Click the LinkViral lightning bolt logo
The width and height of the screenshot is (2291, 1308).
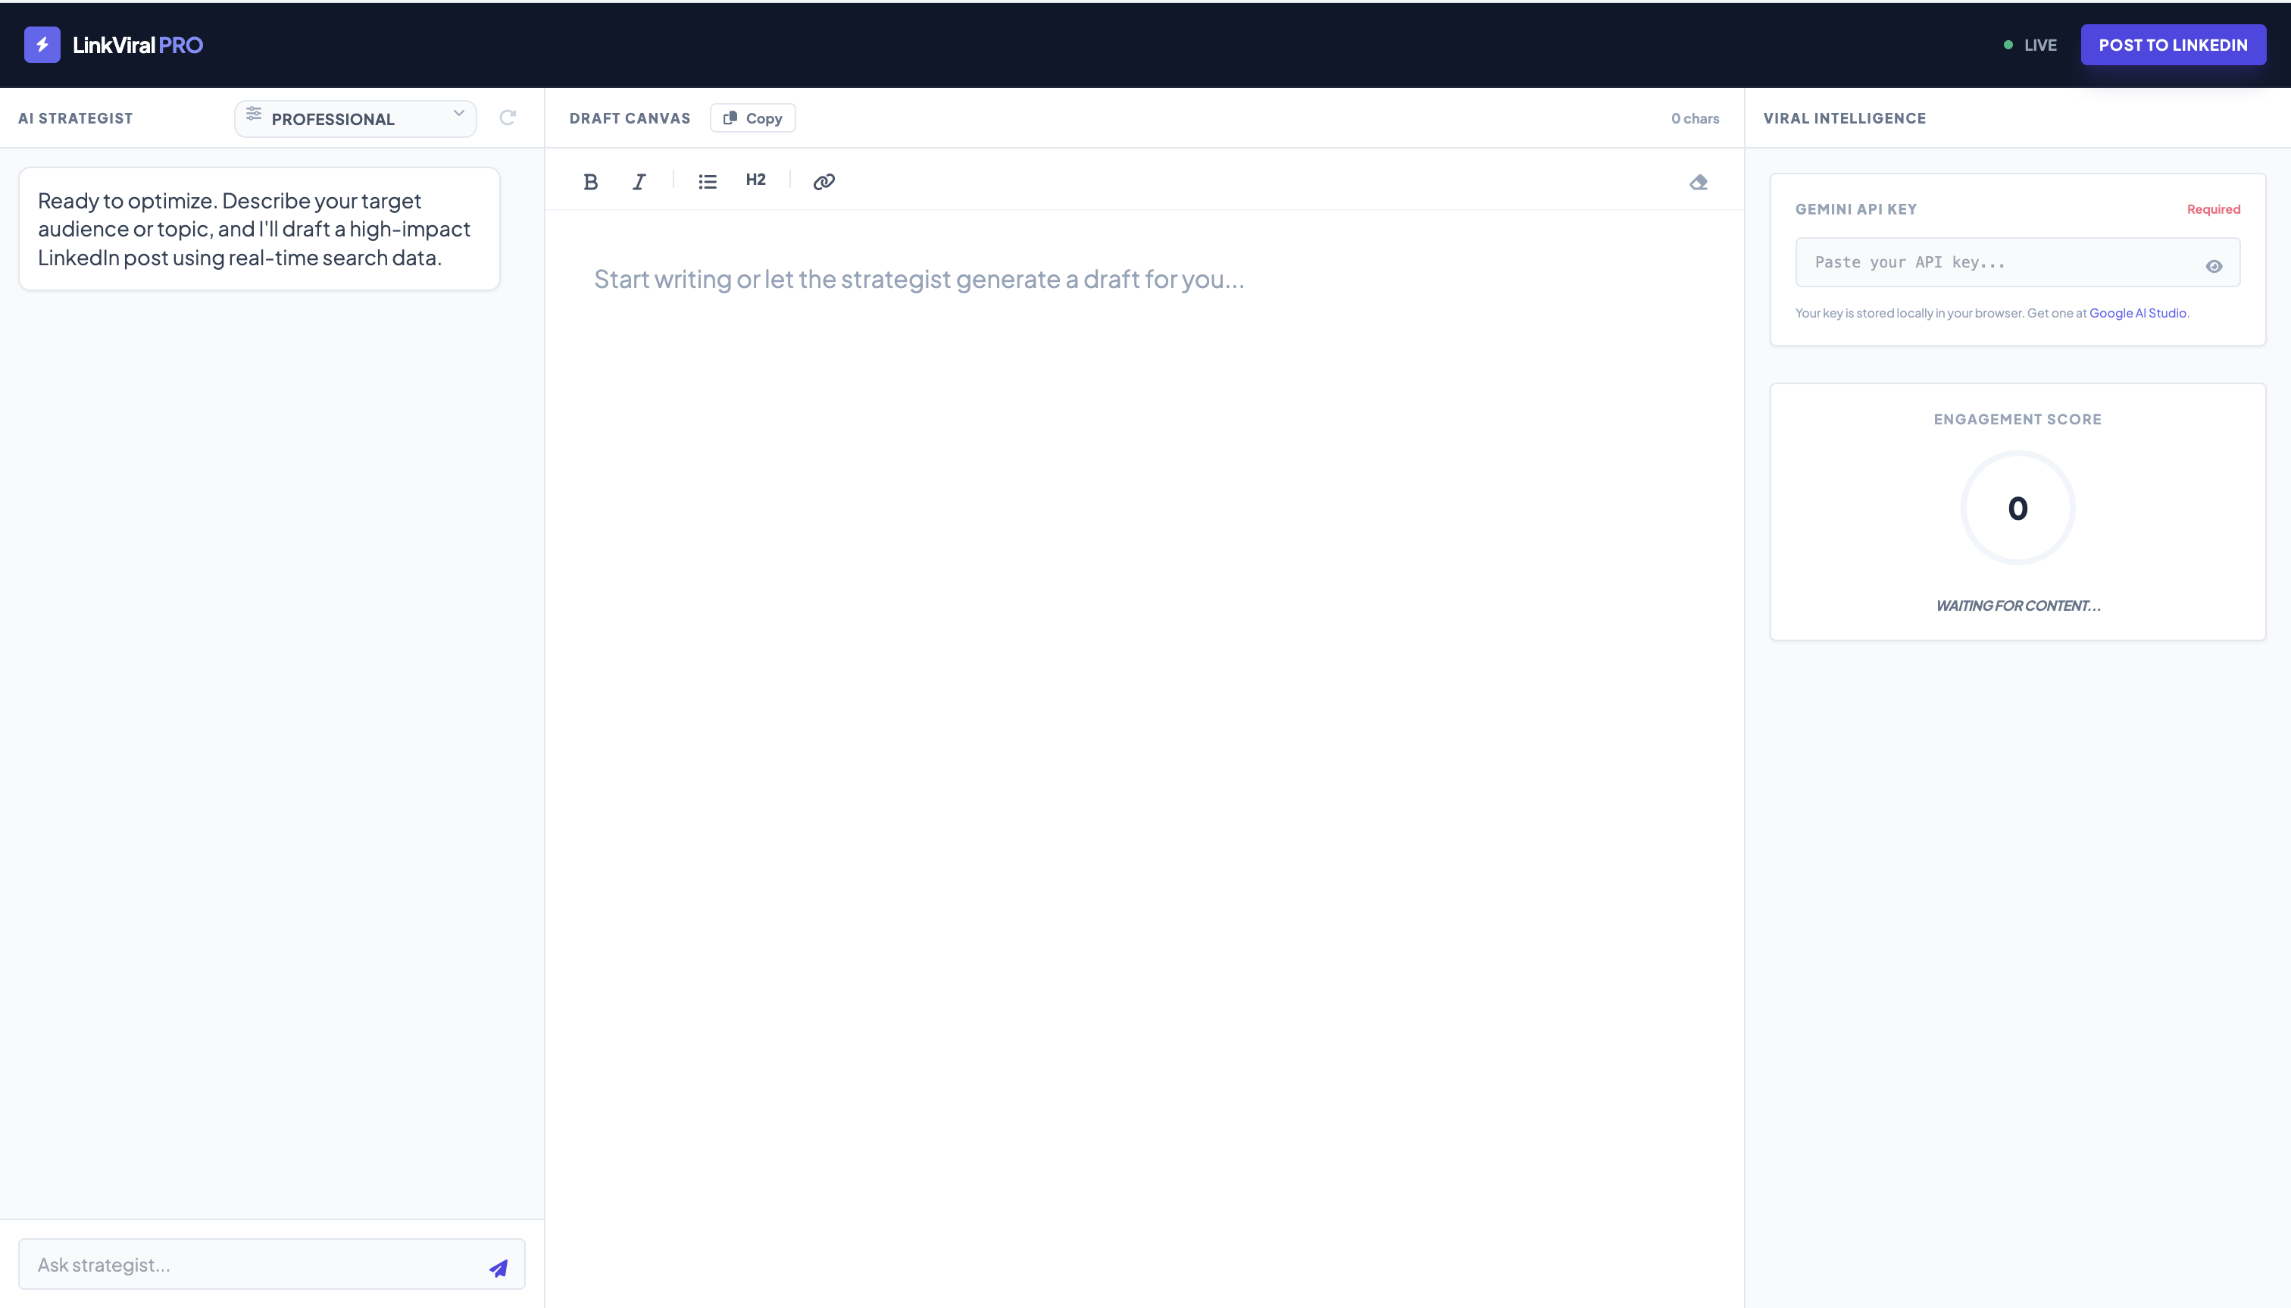(42, 45)
